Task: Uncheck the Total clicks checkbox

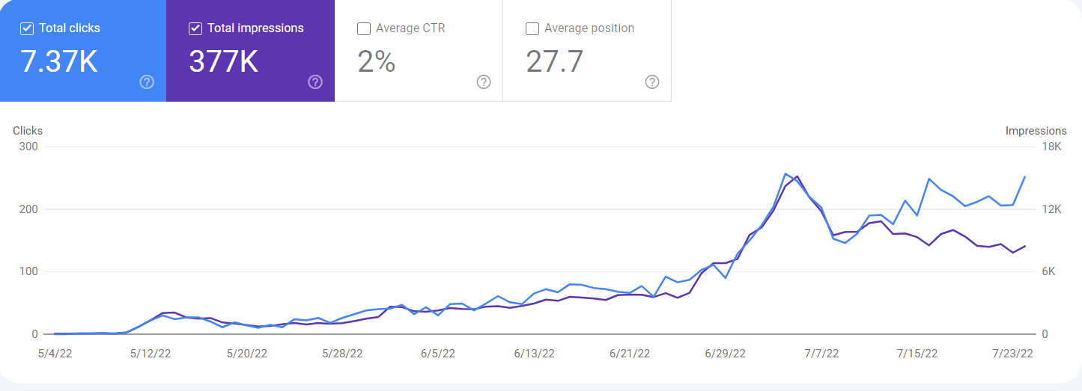Action: (x=27, y=28)
